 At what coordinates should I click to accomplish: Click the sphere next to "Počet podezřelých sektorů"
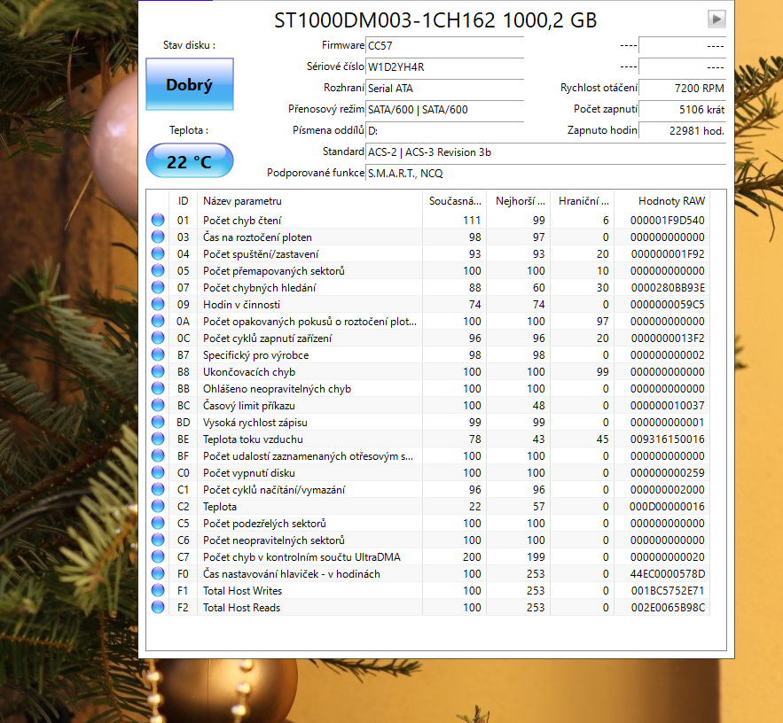pos(157,523)
